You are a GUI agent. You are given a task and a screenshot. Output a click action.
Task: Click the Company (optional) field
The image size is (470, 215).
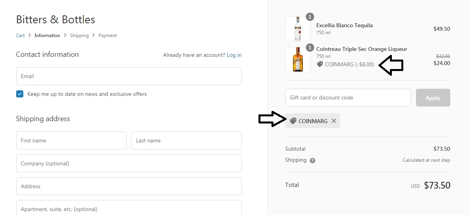click(x=129, y=163)
